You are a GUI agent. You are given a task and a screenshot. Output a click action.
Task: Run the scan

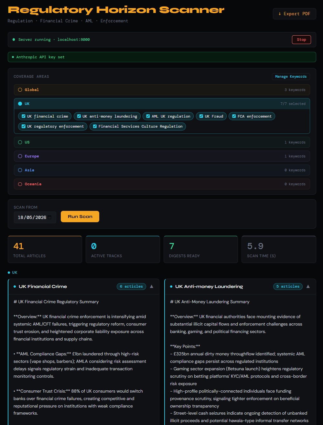click(x=80, y=217)
